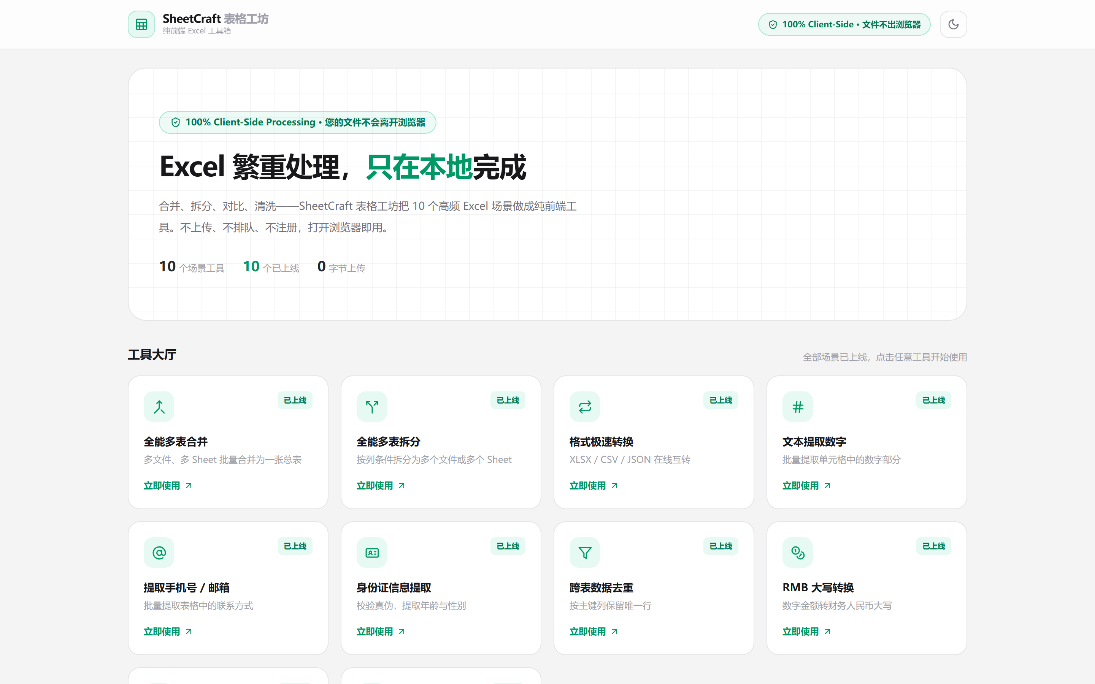Open 立即使用 under 全能多表拆分
The width and height of the screenshot is (1095, 684).
click(381, 485)
